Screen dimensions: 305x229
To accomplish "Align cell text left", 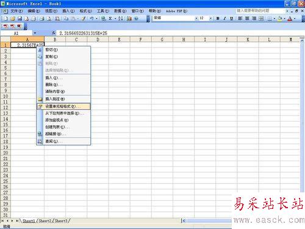I will click(240, 18).
